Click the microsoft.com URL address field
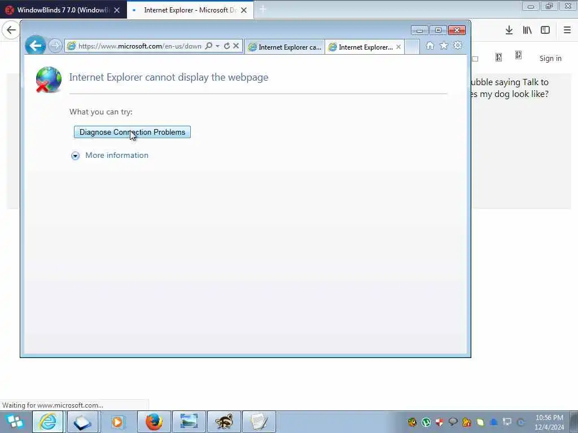Screen dimensions: 578x433 pos(140,46)
